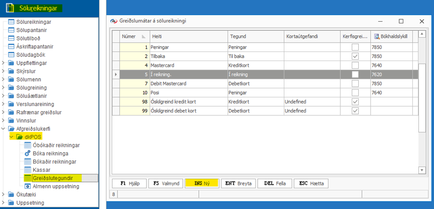Click the Bókaðir reikningar grid icon
Screen dimensions: 434x209
28,162
